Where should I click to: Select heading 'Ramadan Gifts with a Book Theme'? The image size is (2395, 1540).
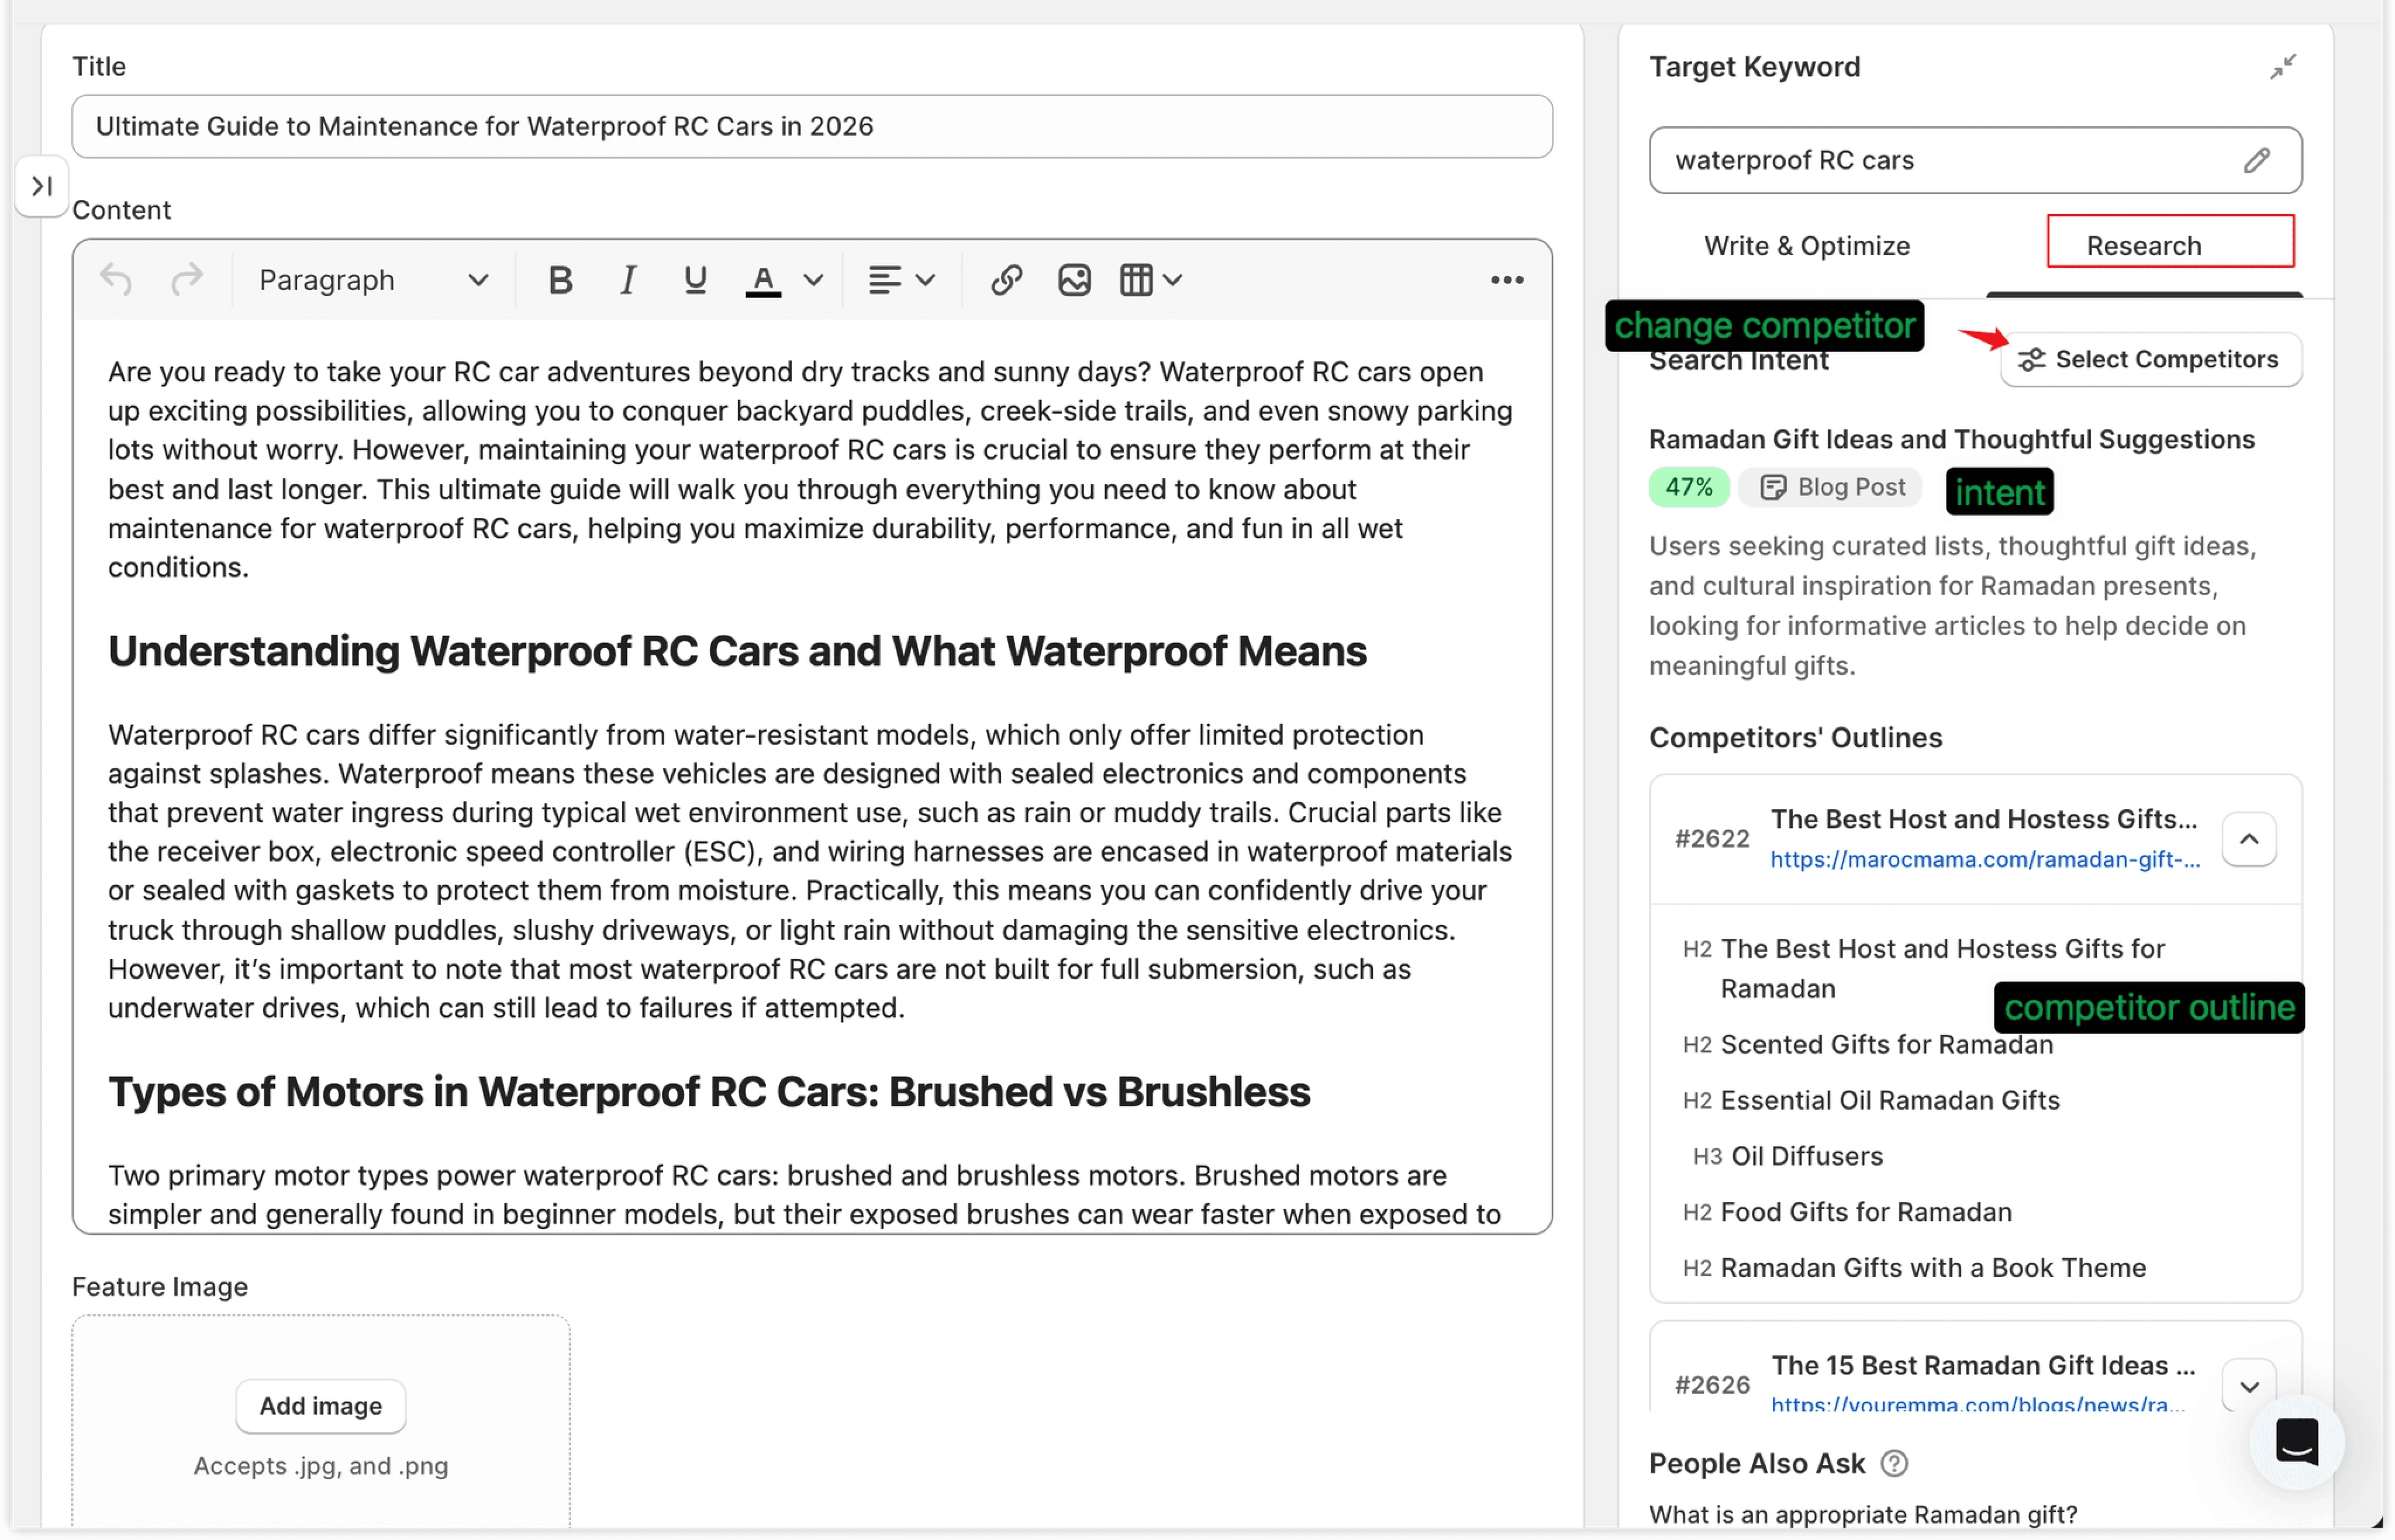(1933, 1268)
